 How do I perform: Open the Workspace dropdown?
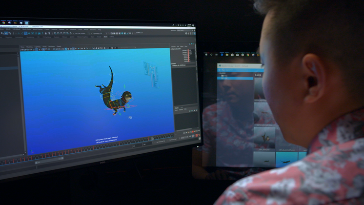pyautogui.click(x=185, y=30)
